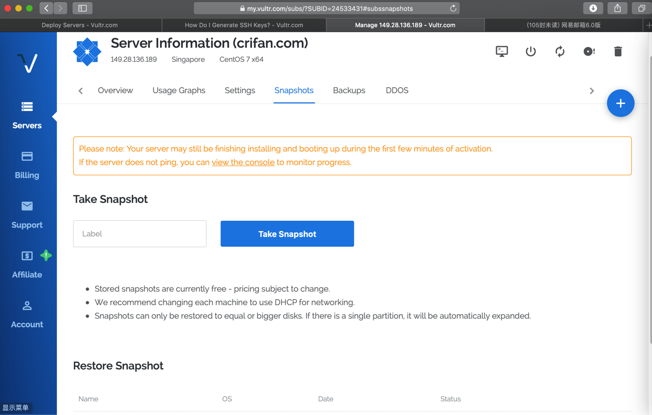Switch to the Usage Graphs tab

tap(178, 90)
